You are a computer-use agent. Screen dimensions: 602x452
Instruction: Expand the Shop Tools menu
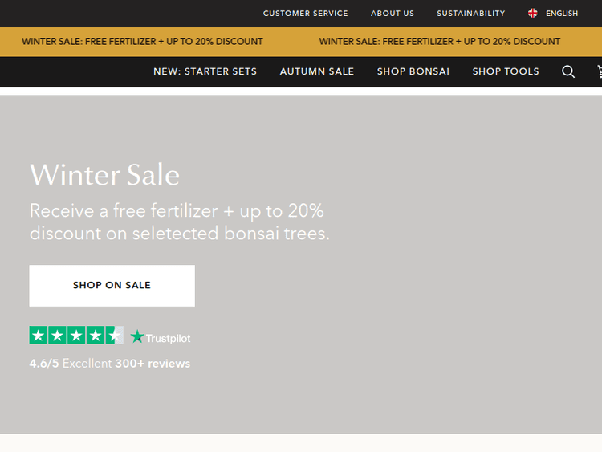506,71
